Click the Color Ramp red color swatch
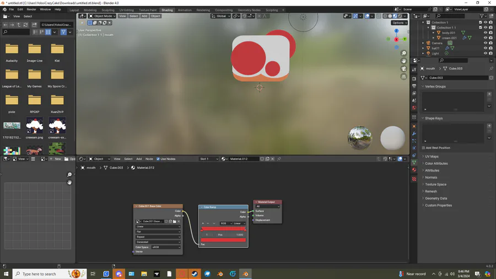Image resolution: width=496 pixels, height=279 pixels. pos(223,240)
